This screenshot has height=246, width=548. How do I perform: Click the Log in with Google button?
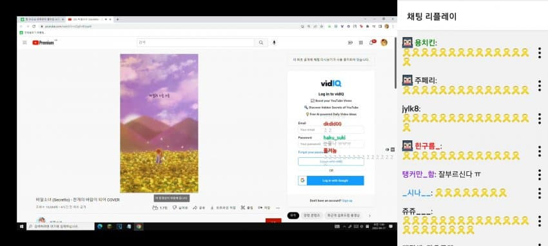[x=331, y=180]
